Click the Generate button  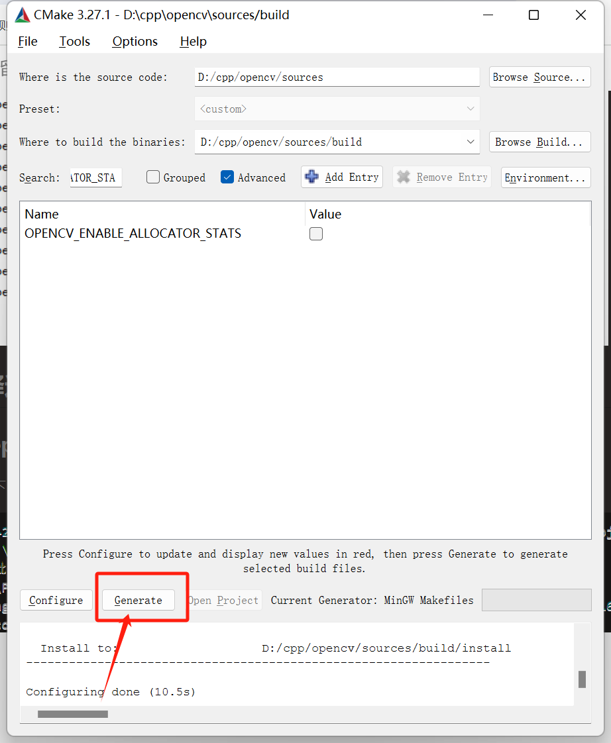coord(138,601)
